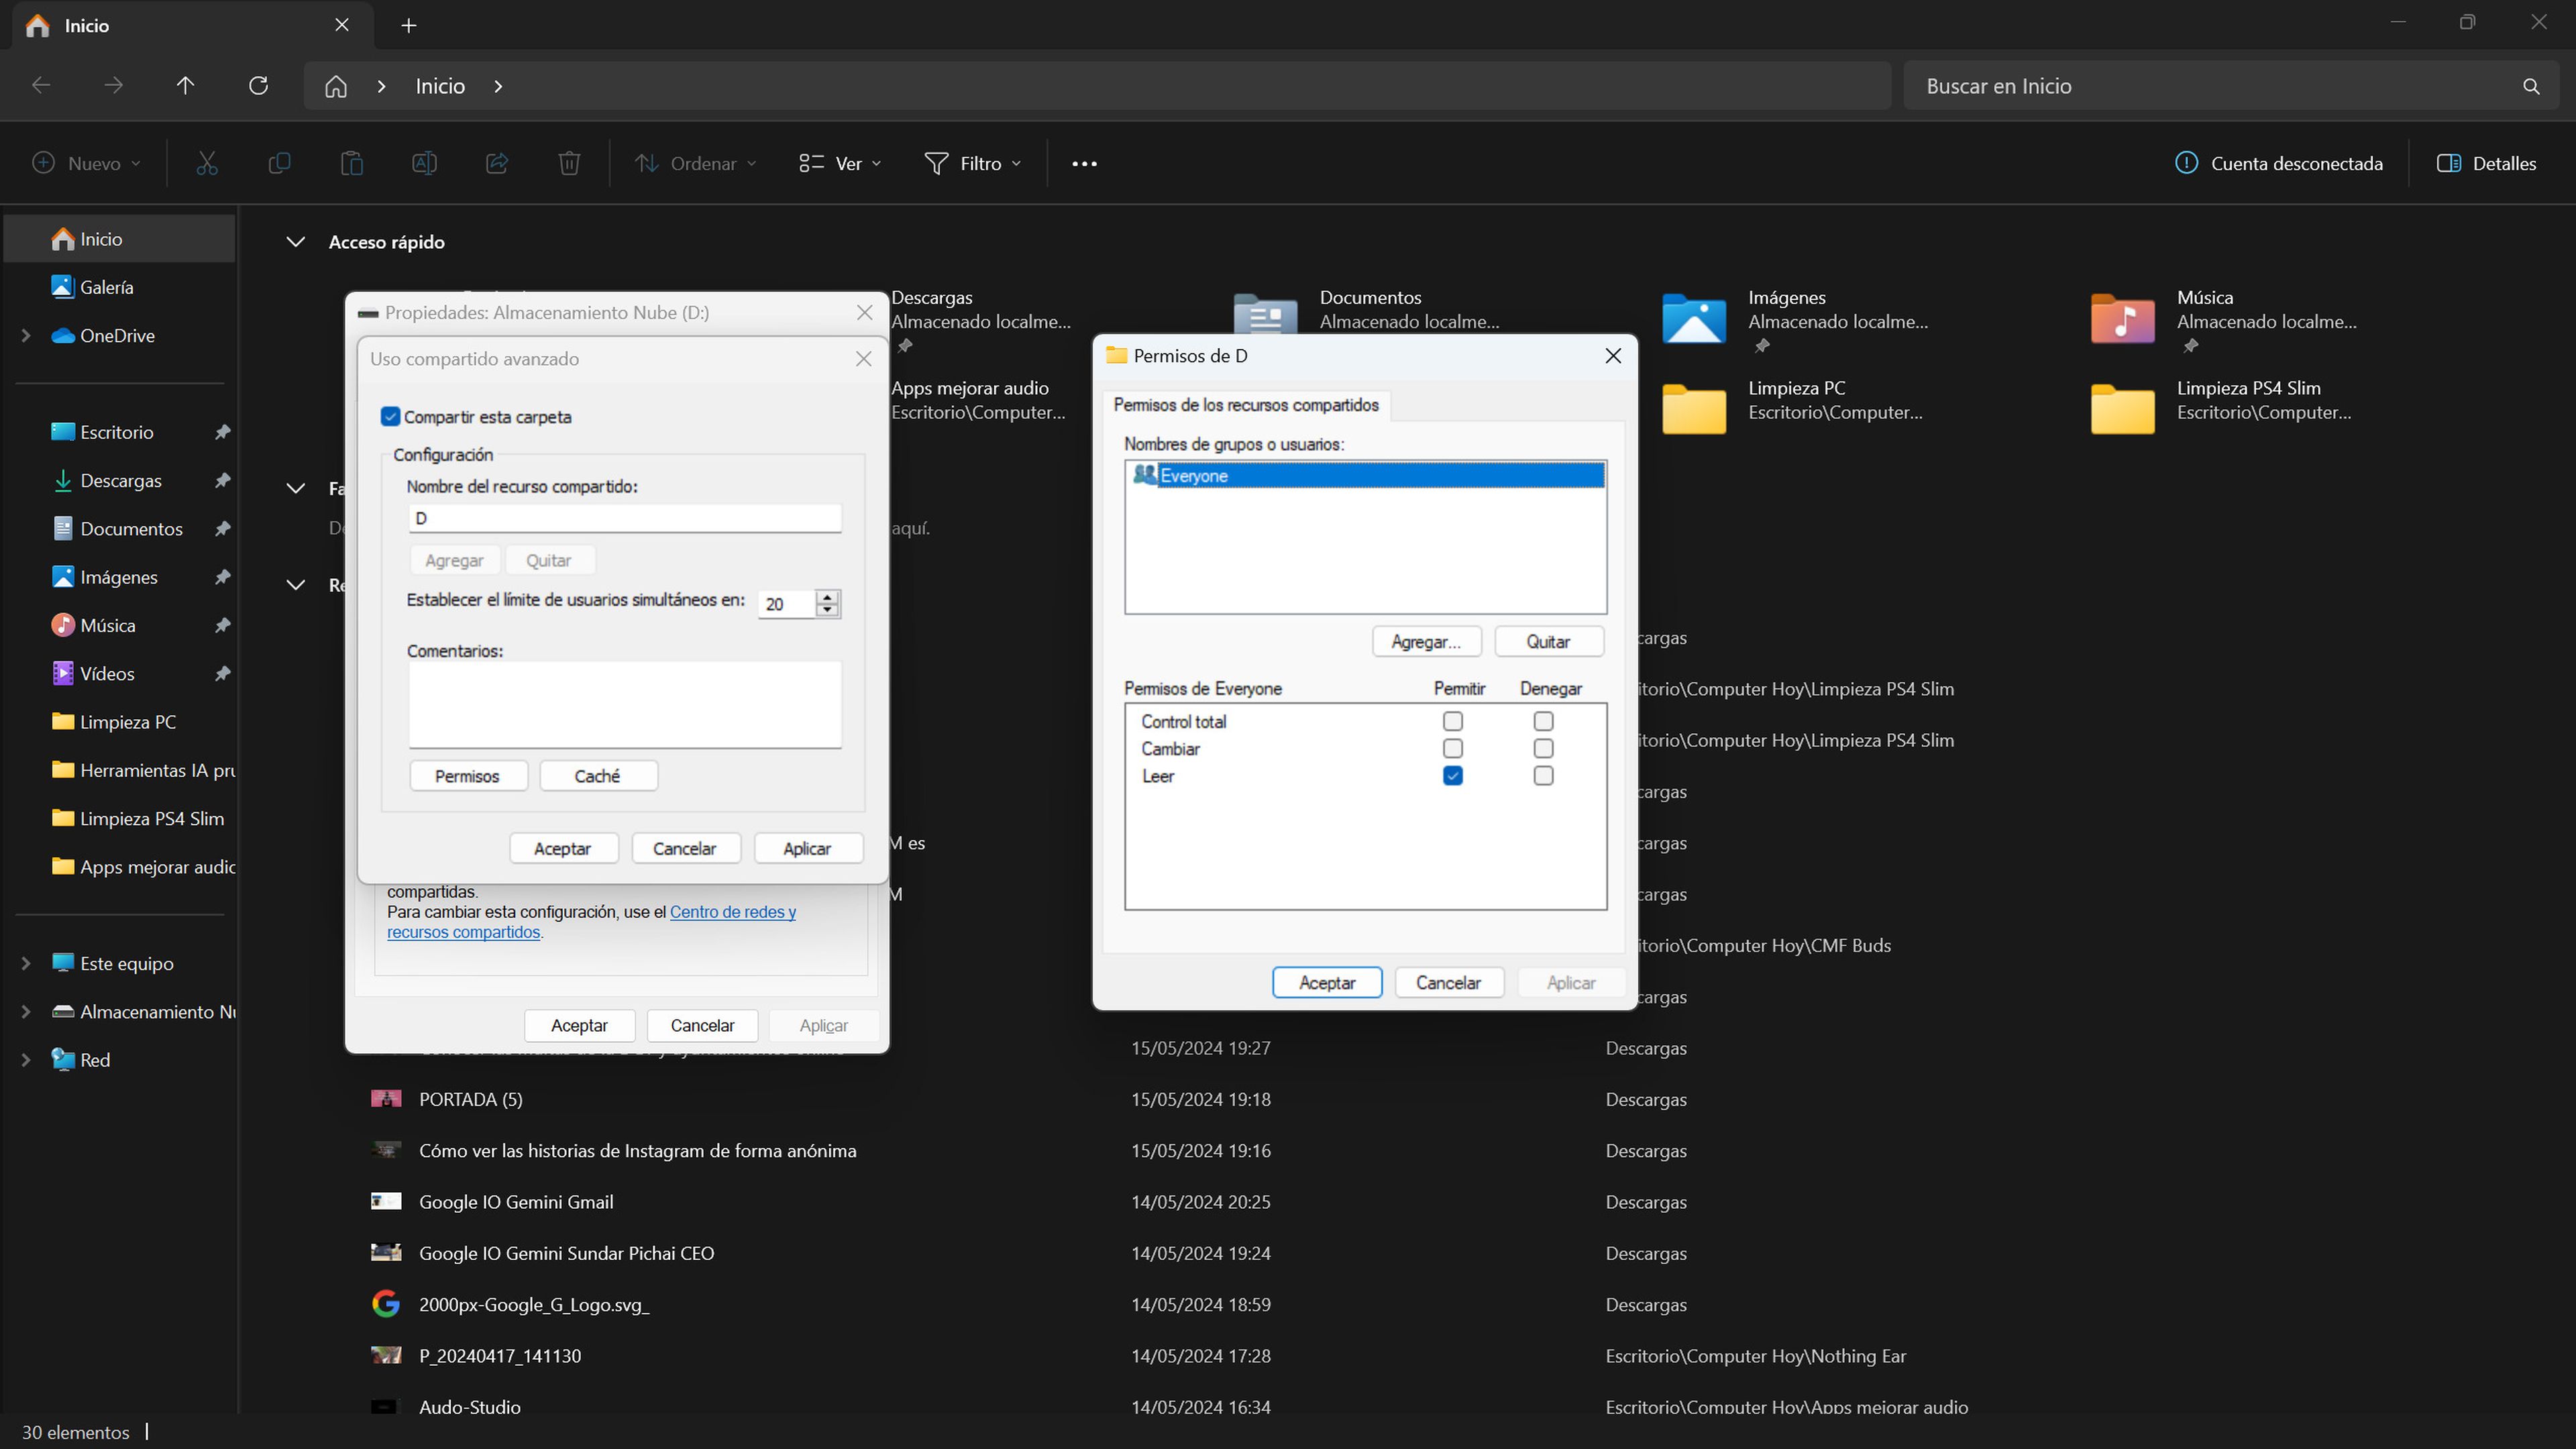The image size is (2576, 1449).
Task: Click the Rename icon in toolbar
Action: click(424, 163)
